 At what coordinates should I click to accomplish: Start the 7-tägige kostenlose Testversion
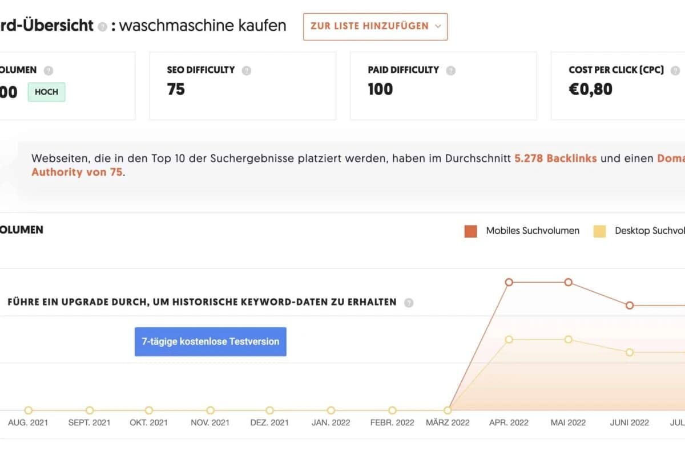pyautogui.click(x=210, y=341)
